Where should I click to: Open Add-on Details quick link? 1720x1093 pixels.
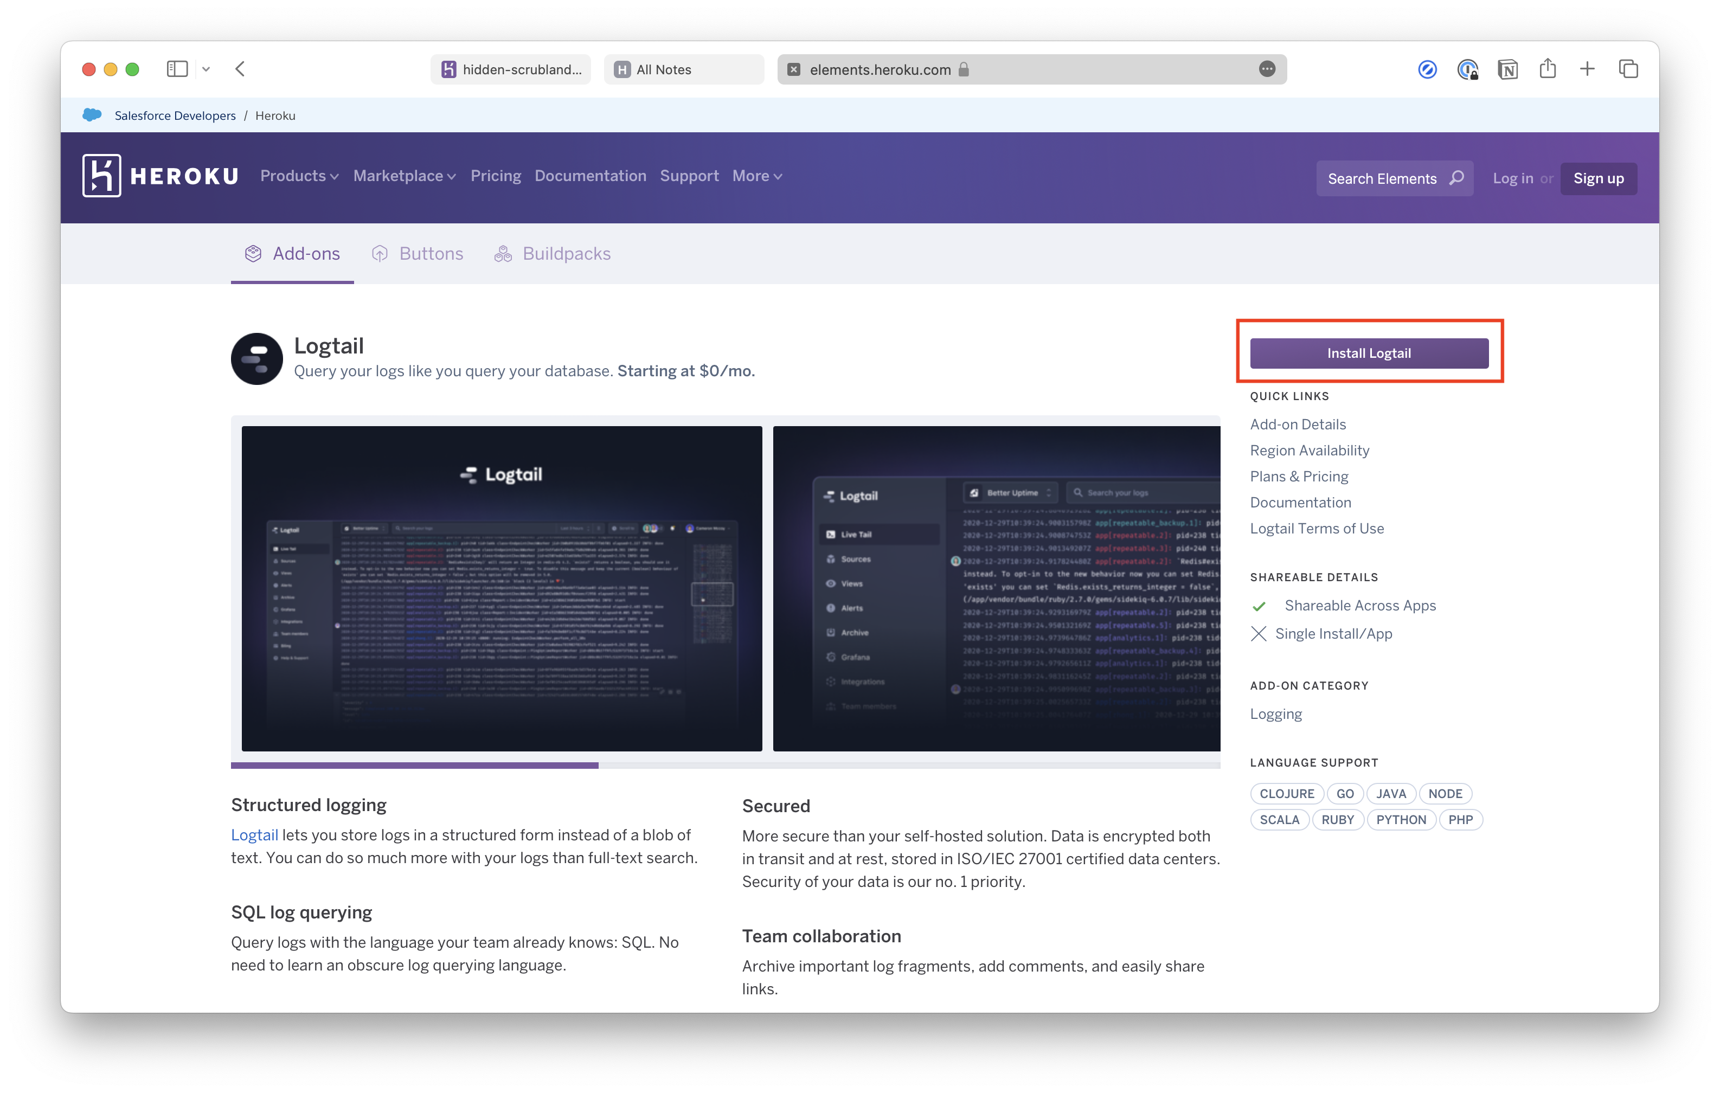pos(1298,423)
